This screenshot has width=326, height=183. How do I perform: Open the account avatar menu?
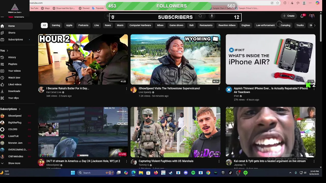(x=312, y=16)
